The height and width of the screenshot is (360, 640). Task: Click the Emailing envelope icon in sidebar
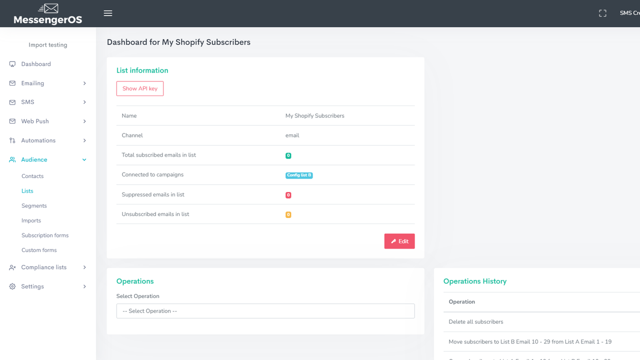coord(12,83)
